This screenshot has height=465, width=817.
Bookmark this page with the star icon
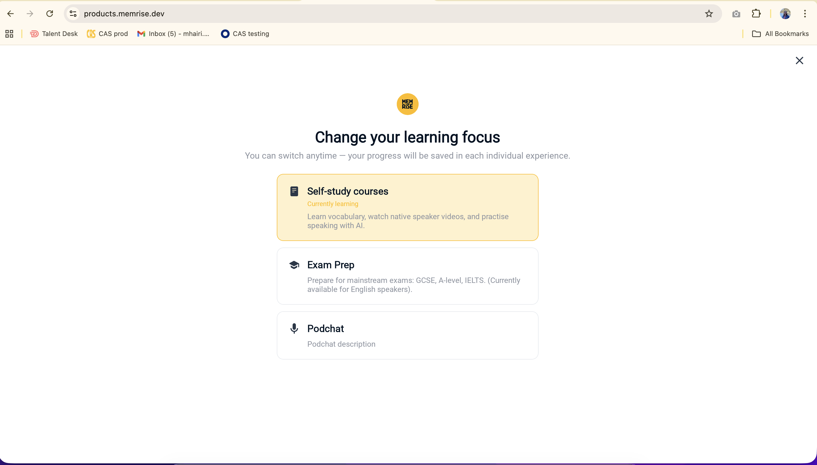[709, 14]
